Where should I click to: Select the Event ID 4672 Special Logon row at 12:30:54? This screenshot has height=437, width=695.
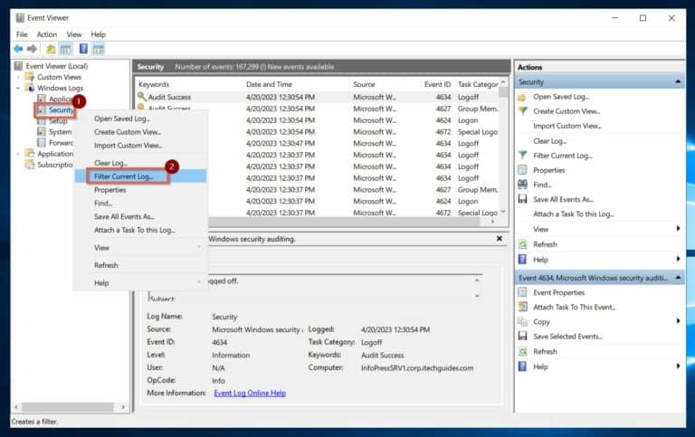tap(317, 131)
